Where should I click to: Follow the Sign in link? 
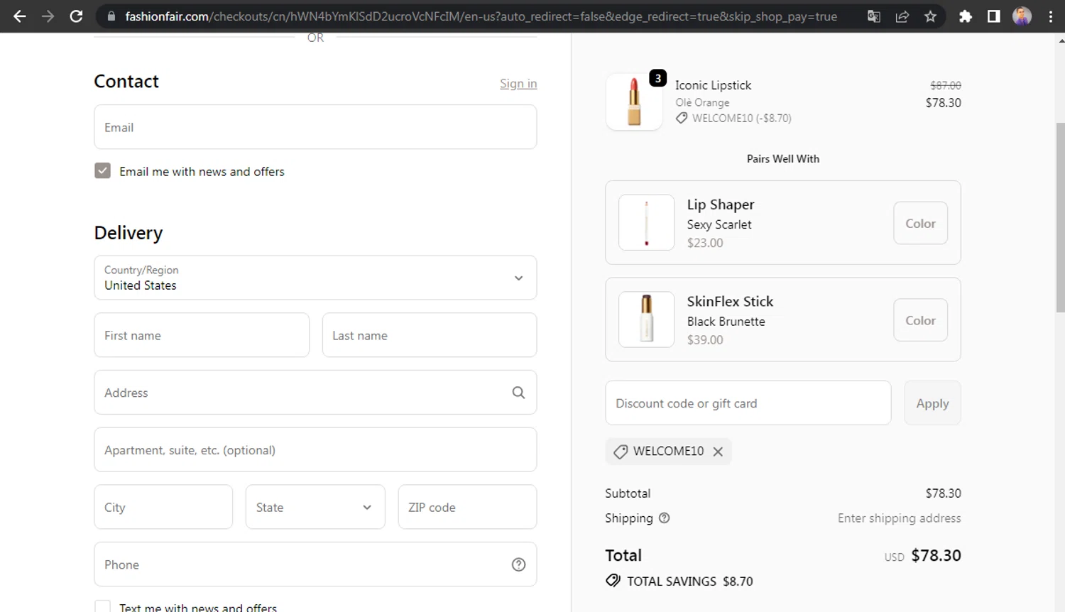518,84
